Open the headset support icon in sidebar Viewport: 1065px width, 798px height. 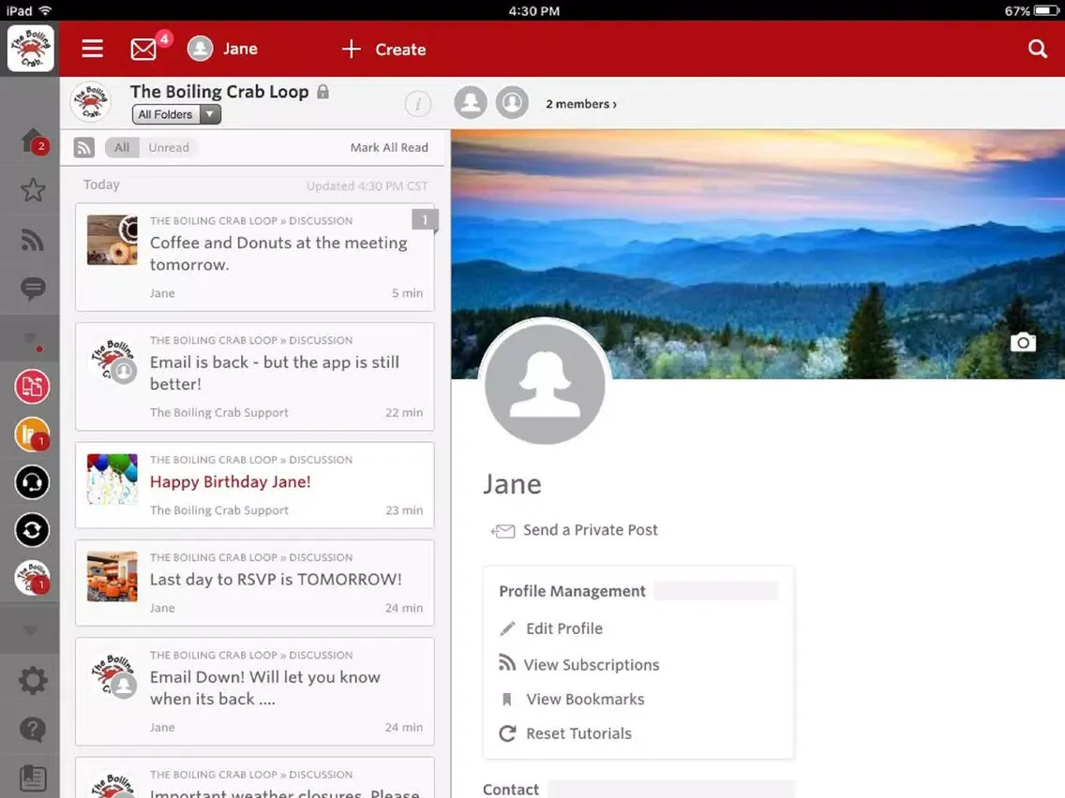tap(32, 482)
